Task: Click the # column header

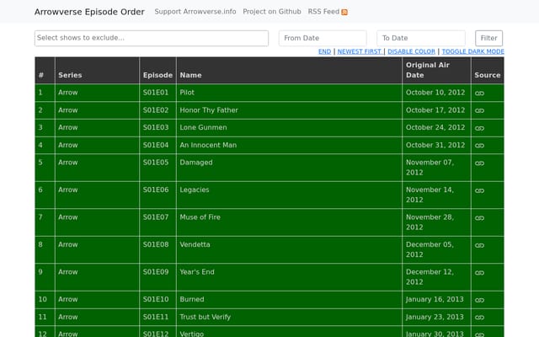Action: point(45,70)
